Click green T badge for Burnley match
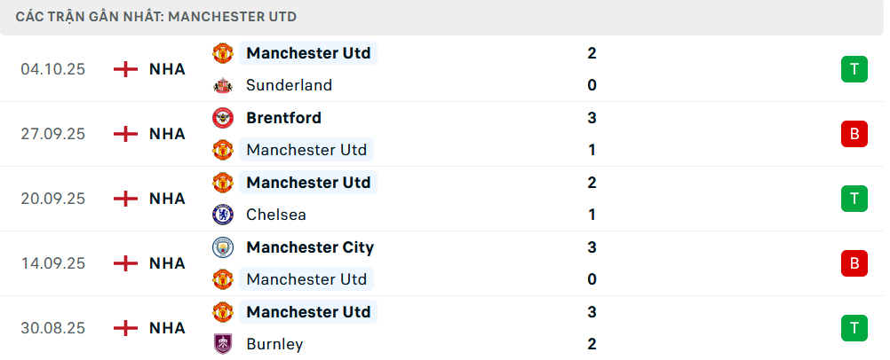This screenshot has height=360, width=890. 854,328
